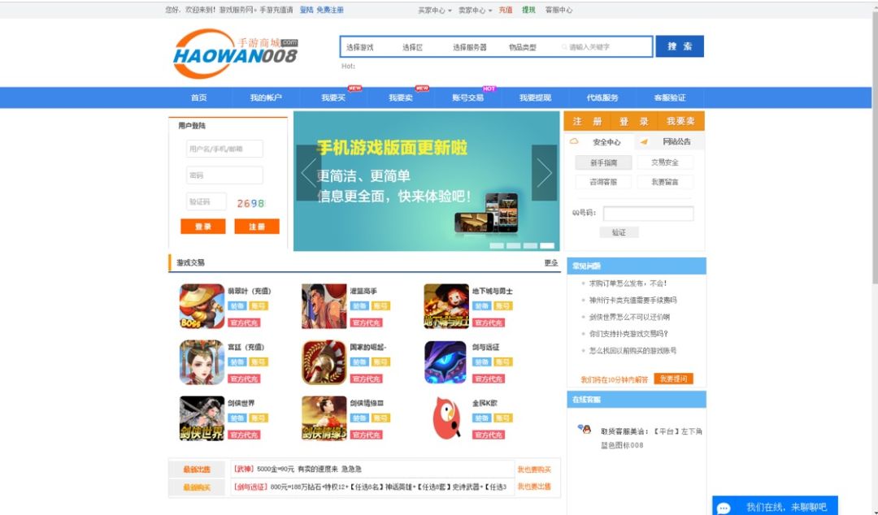878x515 pixels.
Task: Select the last banner slide indicator dot
Action: click(x=547, y=246)
